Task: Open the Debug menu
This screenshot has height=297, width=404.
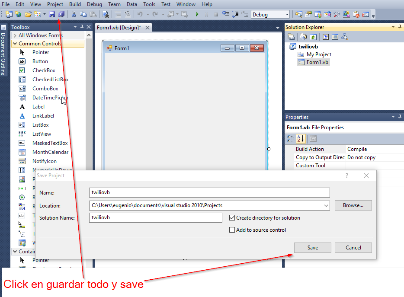Action: click(94, 4)
